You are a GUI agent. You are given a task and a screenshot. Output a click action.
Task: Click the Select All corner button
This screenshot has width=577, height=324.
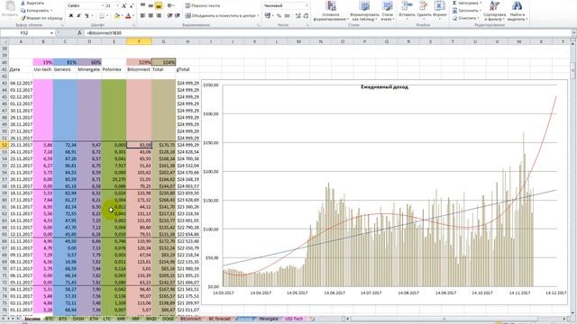pos(5,41)
